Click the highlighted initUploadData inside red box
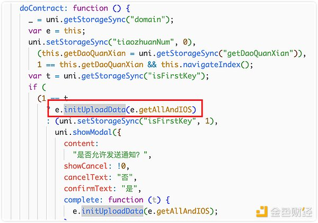 point(95,110)
